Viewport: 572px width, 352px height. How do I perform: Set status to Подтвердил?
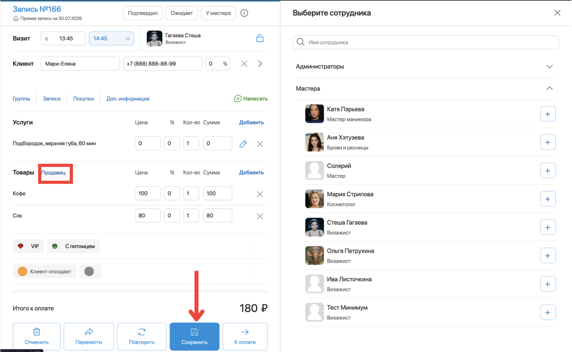[x=143, y=13]
